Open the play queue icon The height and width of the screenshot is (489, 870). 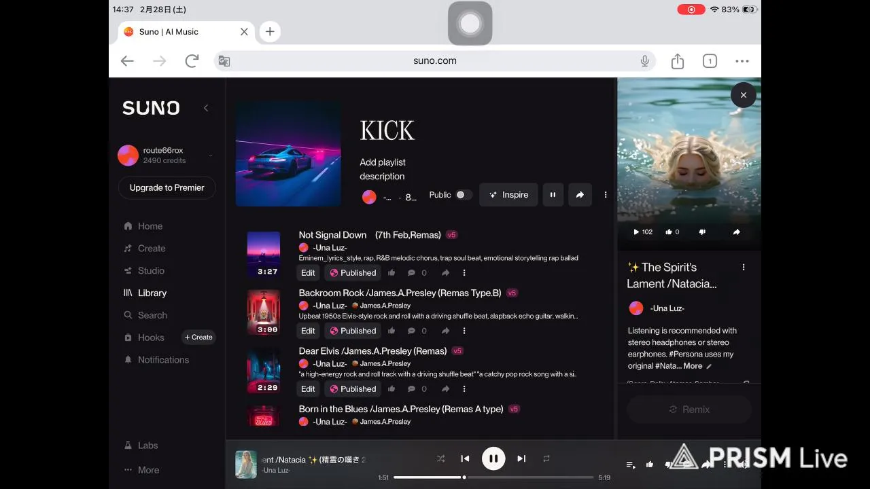tap(631, 465)
